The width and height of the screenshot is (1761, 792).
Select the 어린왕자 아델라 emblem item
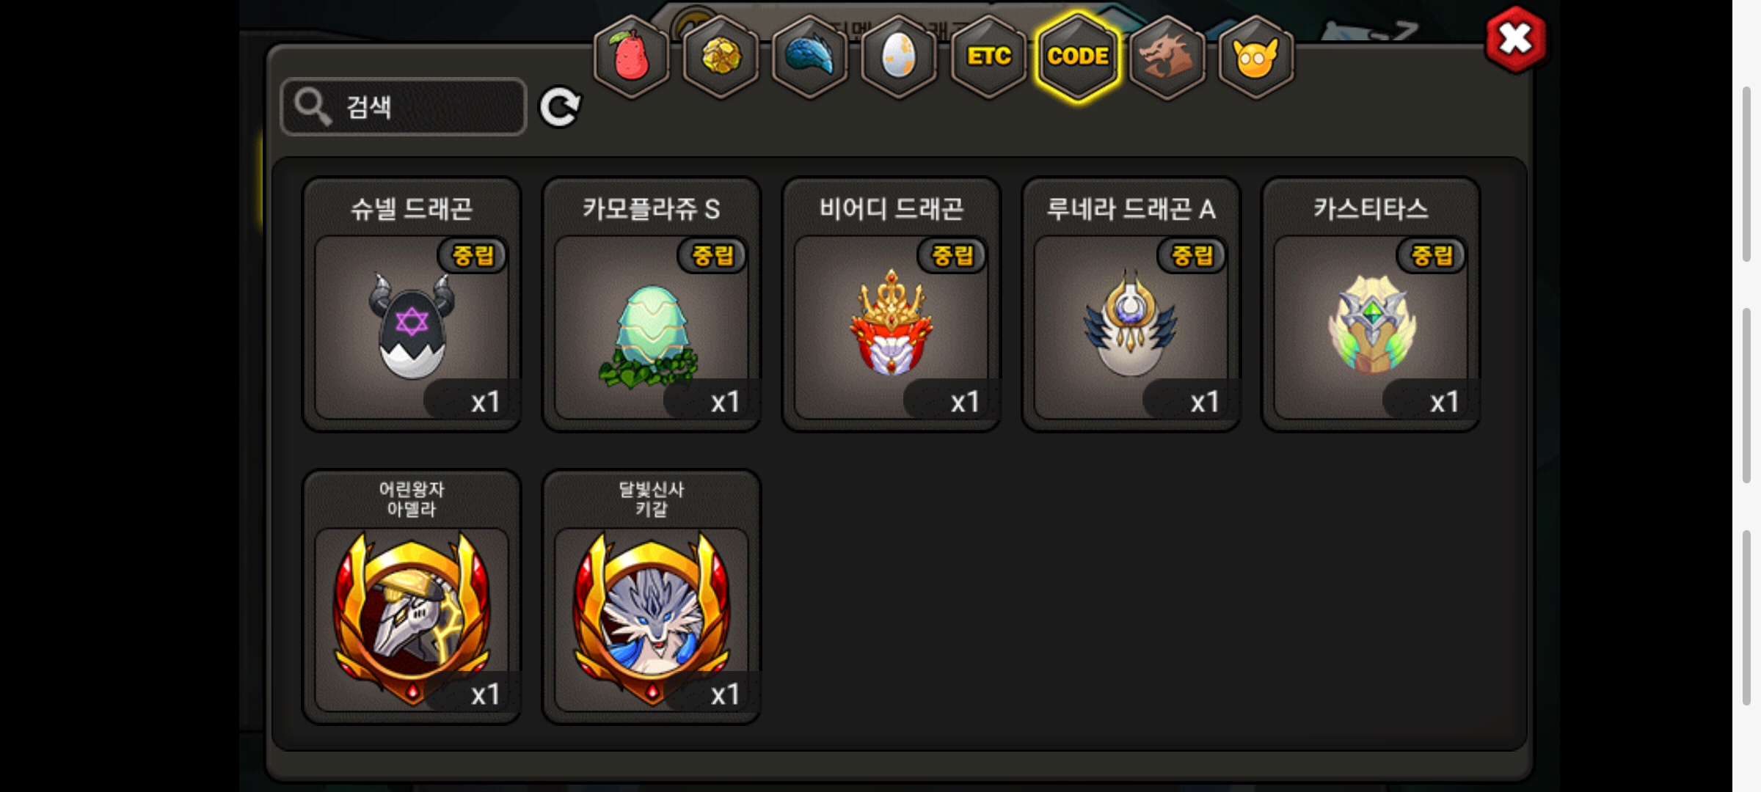click(412, 597)
